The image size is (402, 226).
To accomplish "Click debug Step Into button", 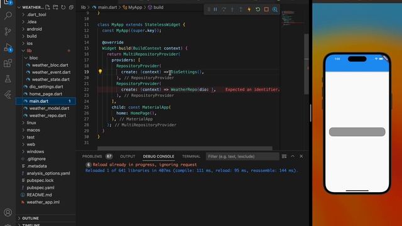I will pyautogui.click(x=232, y=9).
